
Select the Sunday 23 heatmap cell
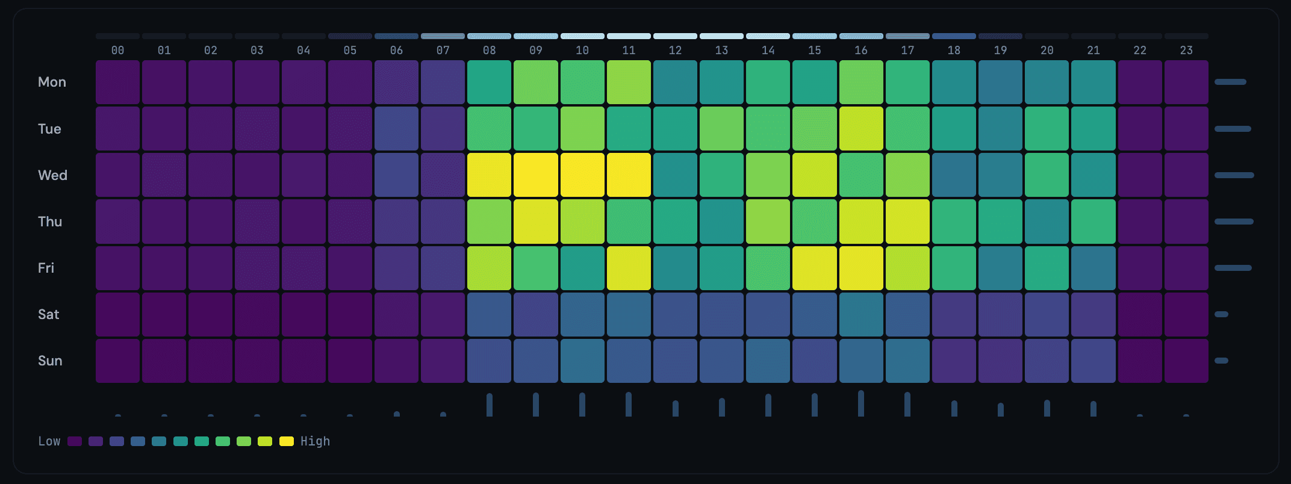pyautogui.click(x=1186, y=361)
